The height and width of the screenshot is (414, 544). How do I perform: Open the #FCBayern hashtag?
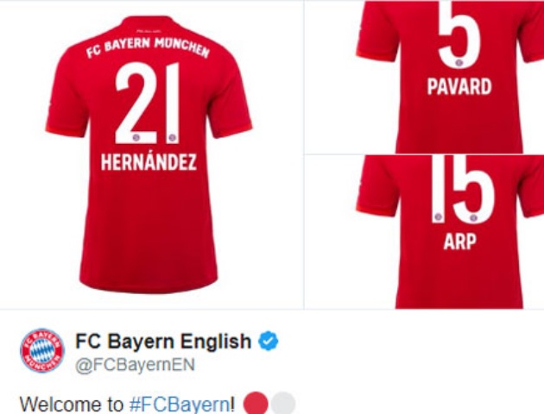tap(179, 405)
